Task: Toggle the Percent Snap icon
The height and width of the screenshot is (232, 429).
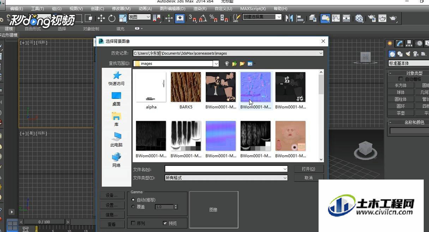Action: [213, 18]
